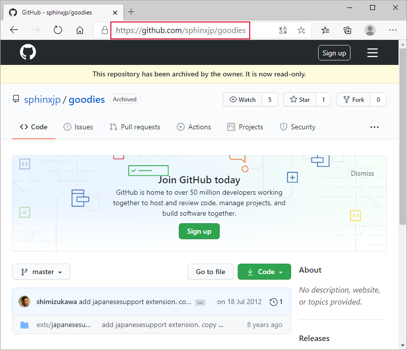This screenshot has height=350, width=407.
Task: Open the translate page icon
Action: pos(283,30)
